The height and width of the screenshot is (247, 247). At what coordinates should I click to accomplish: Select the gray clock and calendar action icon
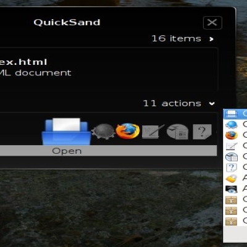point(177,132)
